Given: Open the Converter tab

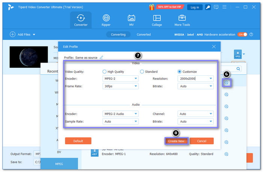Looking at the screenshot, I should (81, 20).
